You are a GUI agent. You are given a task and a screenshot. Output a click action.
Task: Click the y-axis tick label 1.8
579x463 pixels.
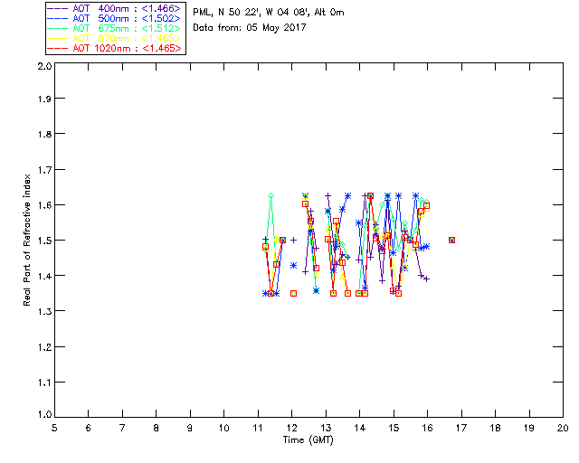pos(44,134)
